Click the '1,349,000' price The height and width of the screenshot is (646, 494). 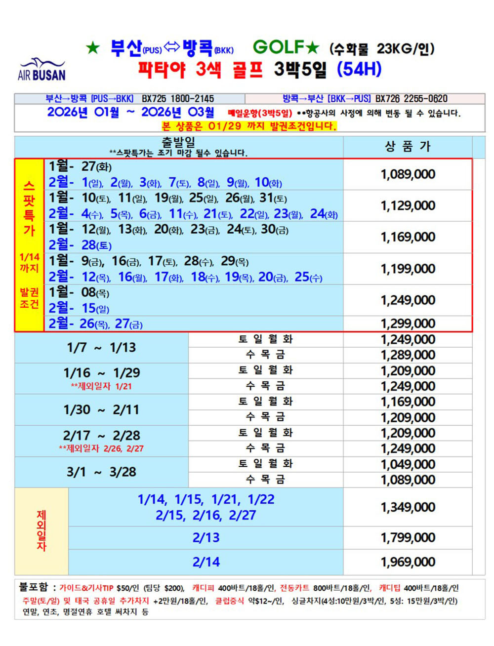408,507
